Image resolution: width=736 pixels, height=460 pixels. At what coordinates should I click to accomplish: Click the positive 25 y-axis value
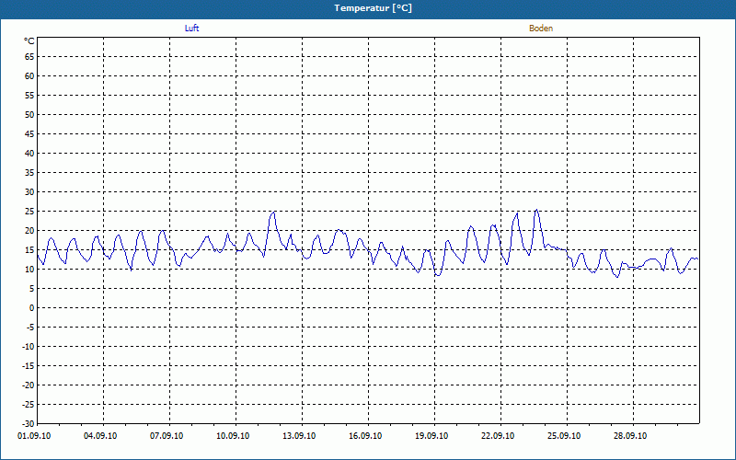click(x=29, y=212)
